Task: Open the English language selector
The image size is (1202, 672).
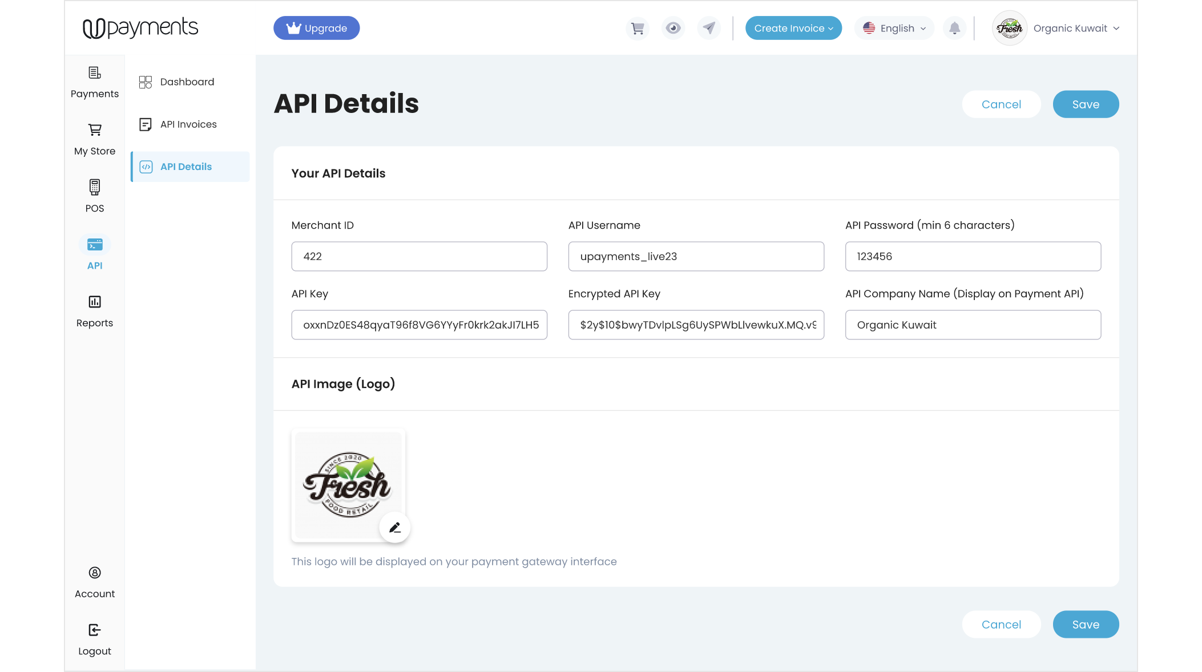Action: coord(894,28)
